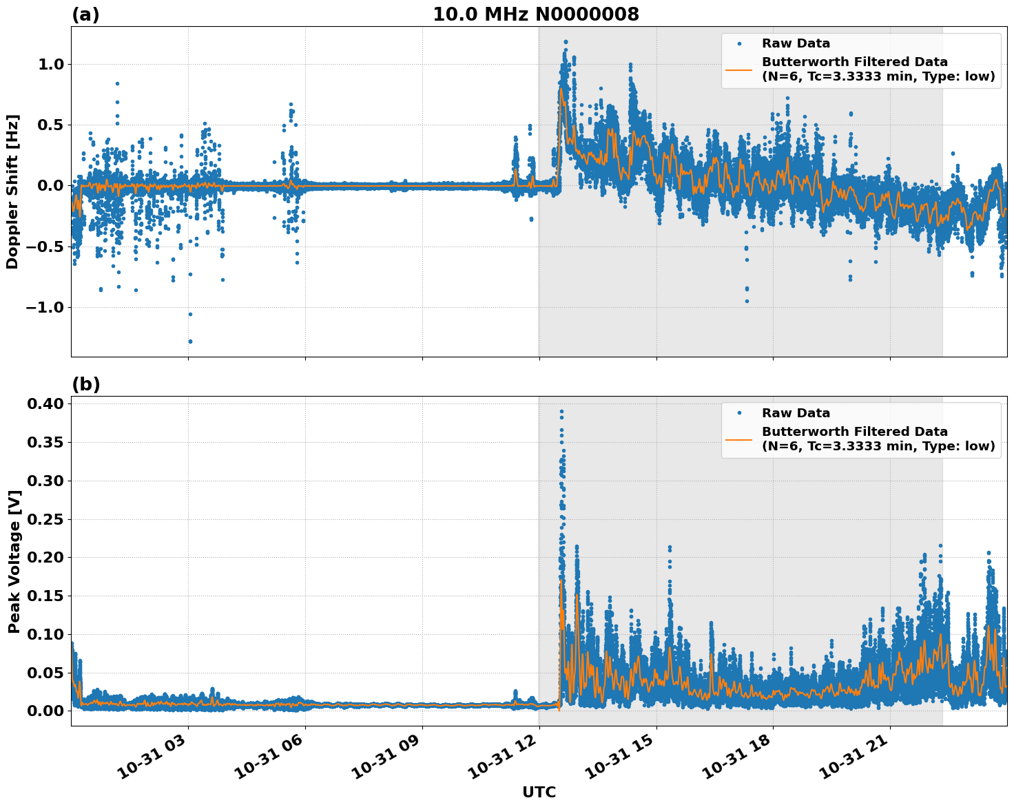Click the UTC x-axis label

(x=539, y=792)
